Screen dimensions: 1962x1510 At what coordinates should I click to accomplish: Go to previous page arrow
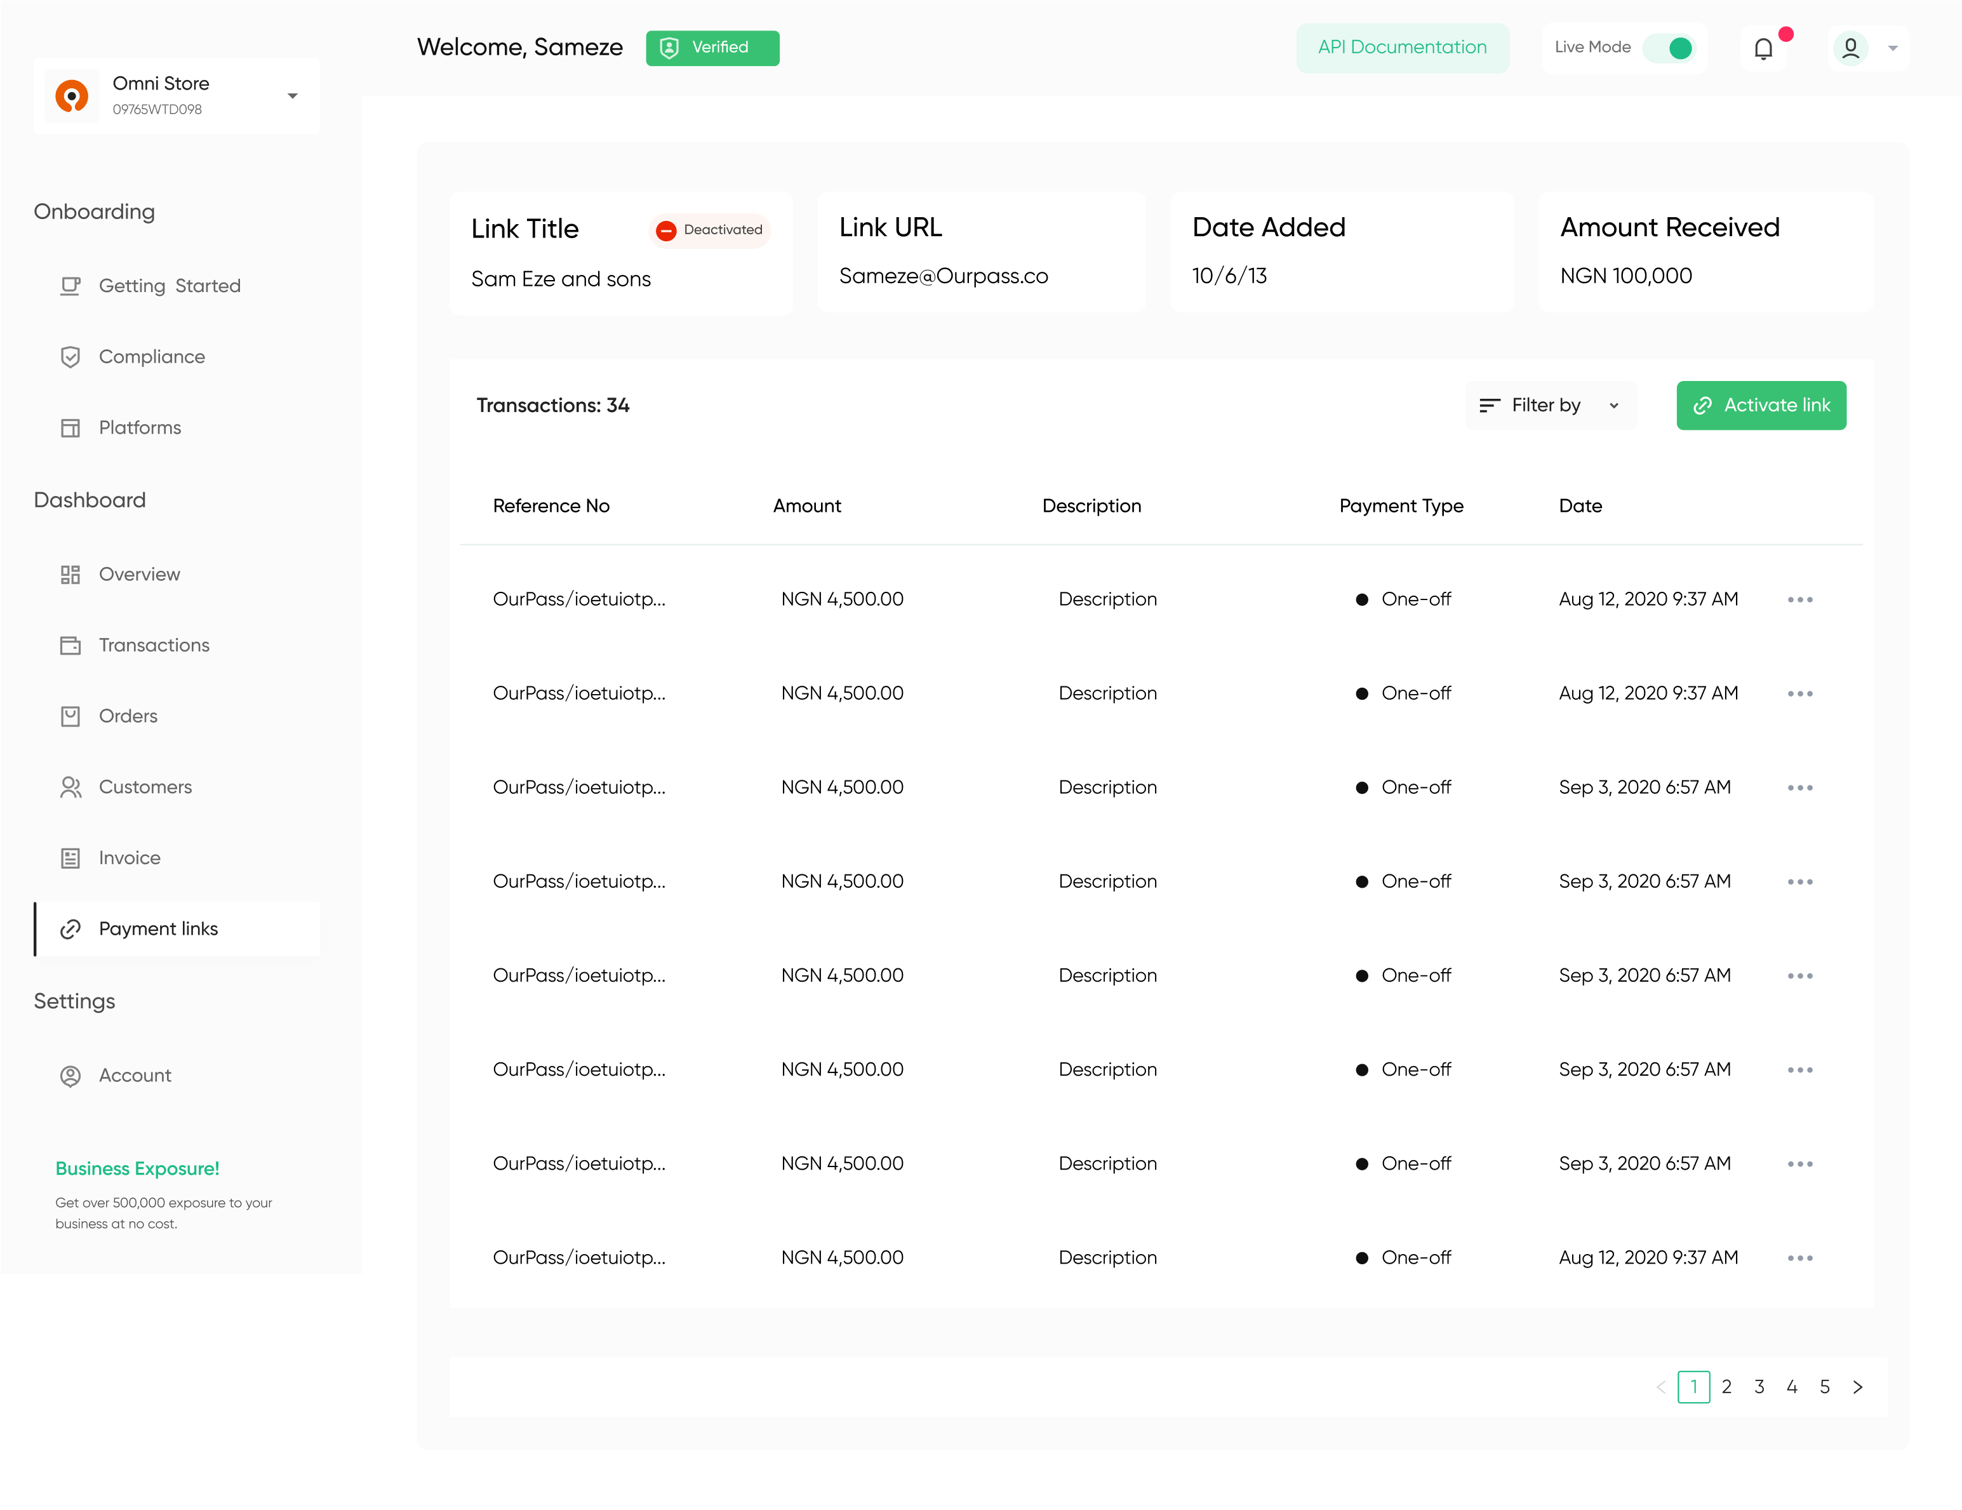1661,1387
